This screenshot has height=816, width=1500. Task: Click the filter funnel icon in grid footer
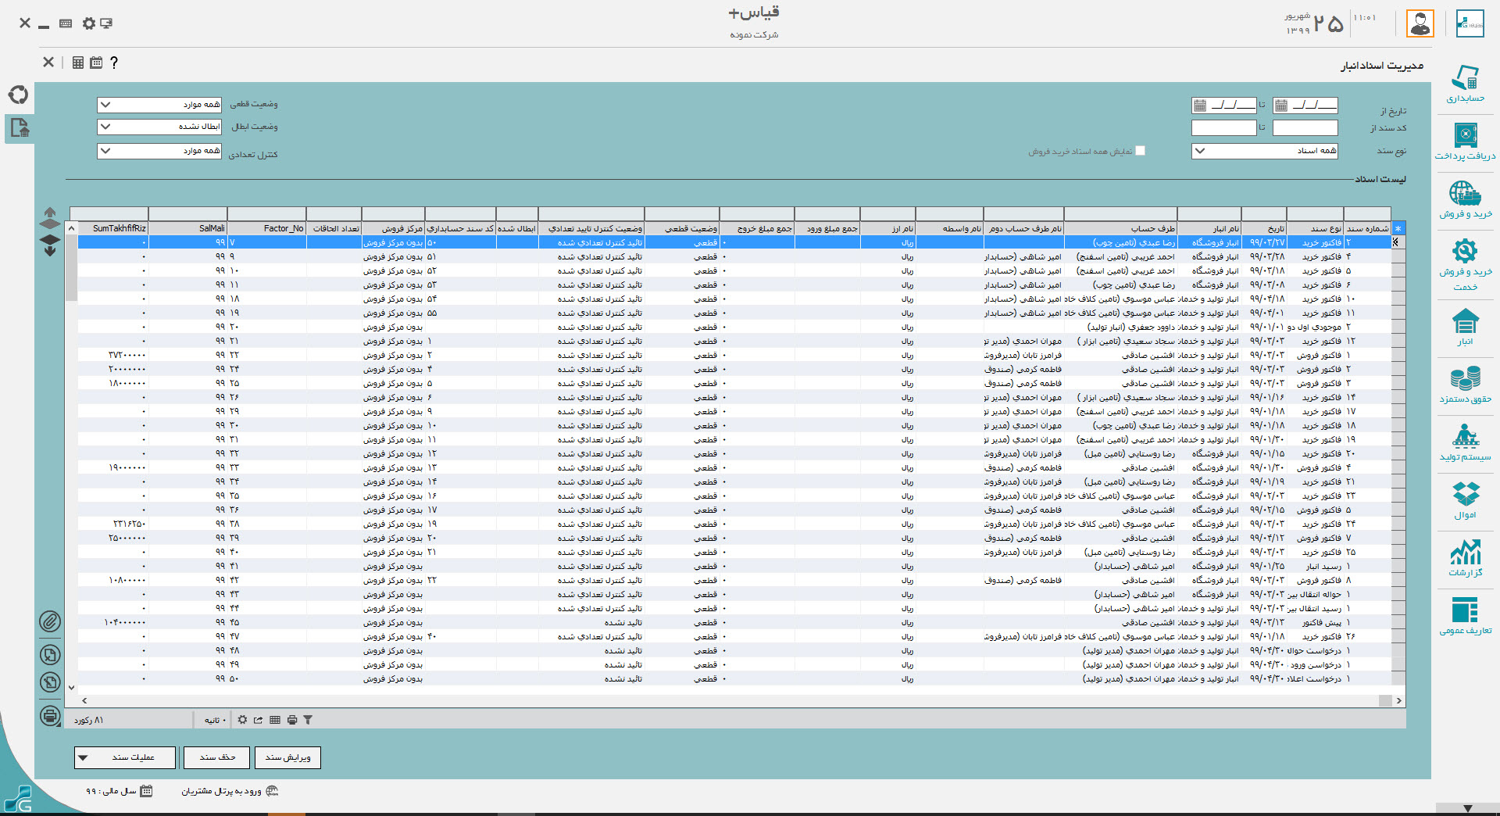tap(308, 720)
